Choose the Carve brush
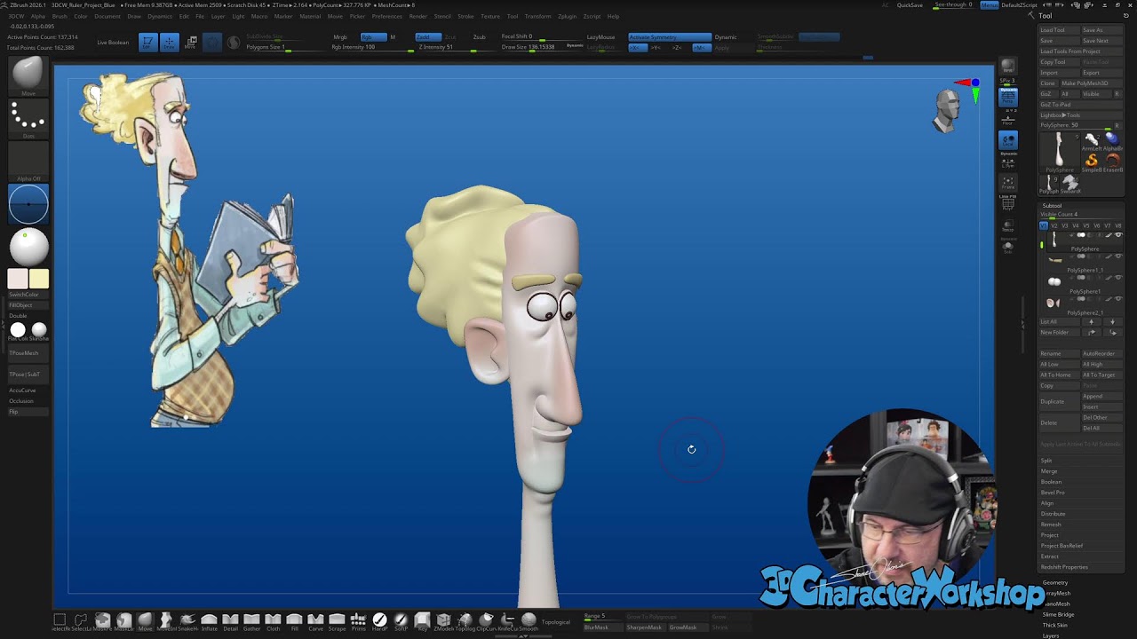Viewport: 1137px width, 639px height. click(x=315, y=620)
